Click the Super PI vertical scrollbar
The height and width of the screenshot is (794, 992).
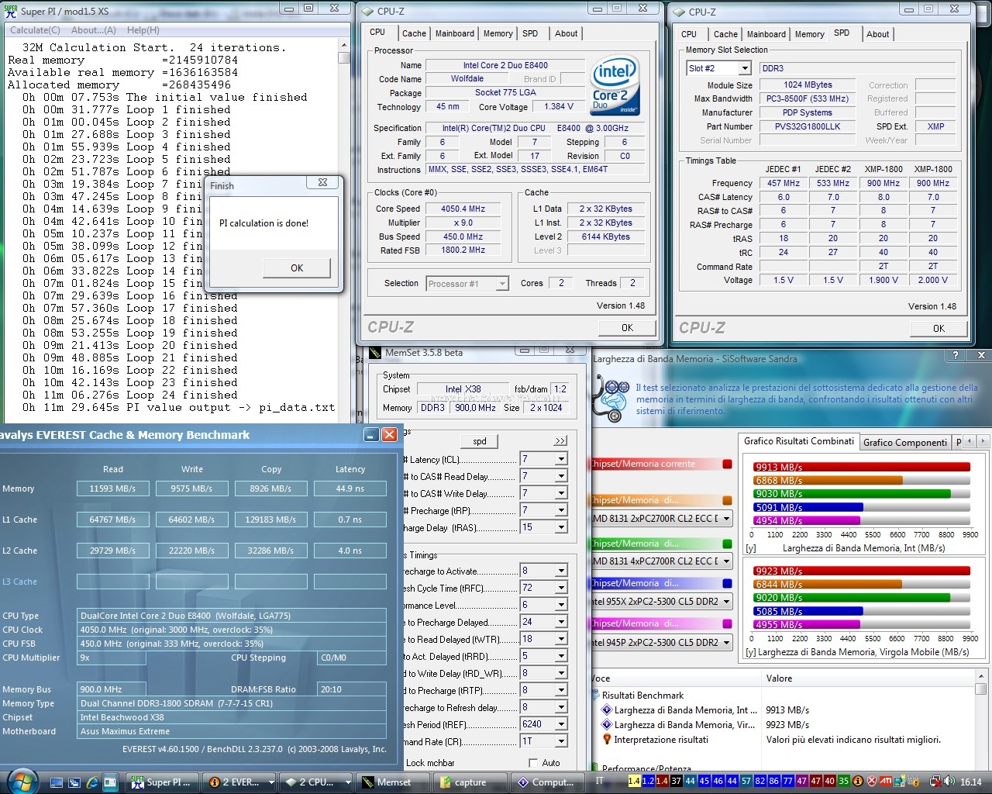pyautogui.click(x=344, y=230)
